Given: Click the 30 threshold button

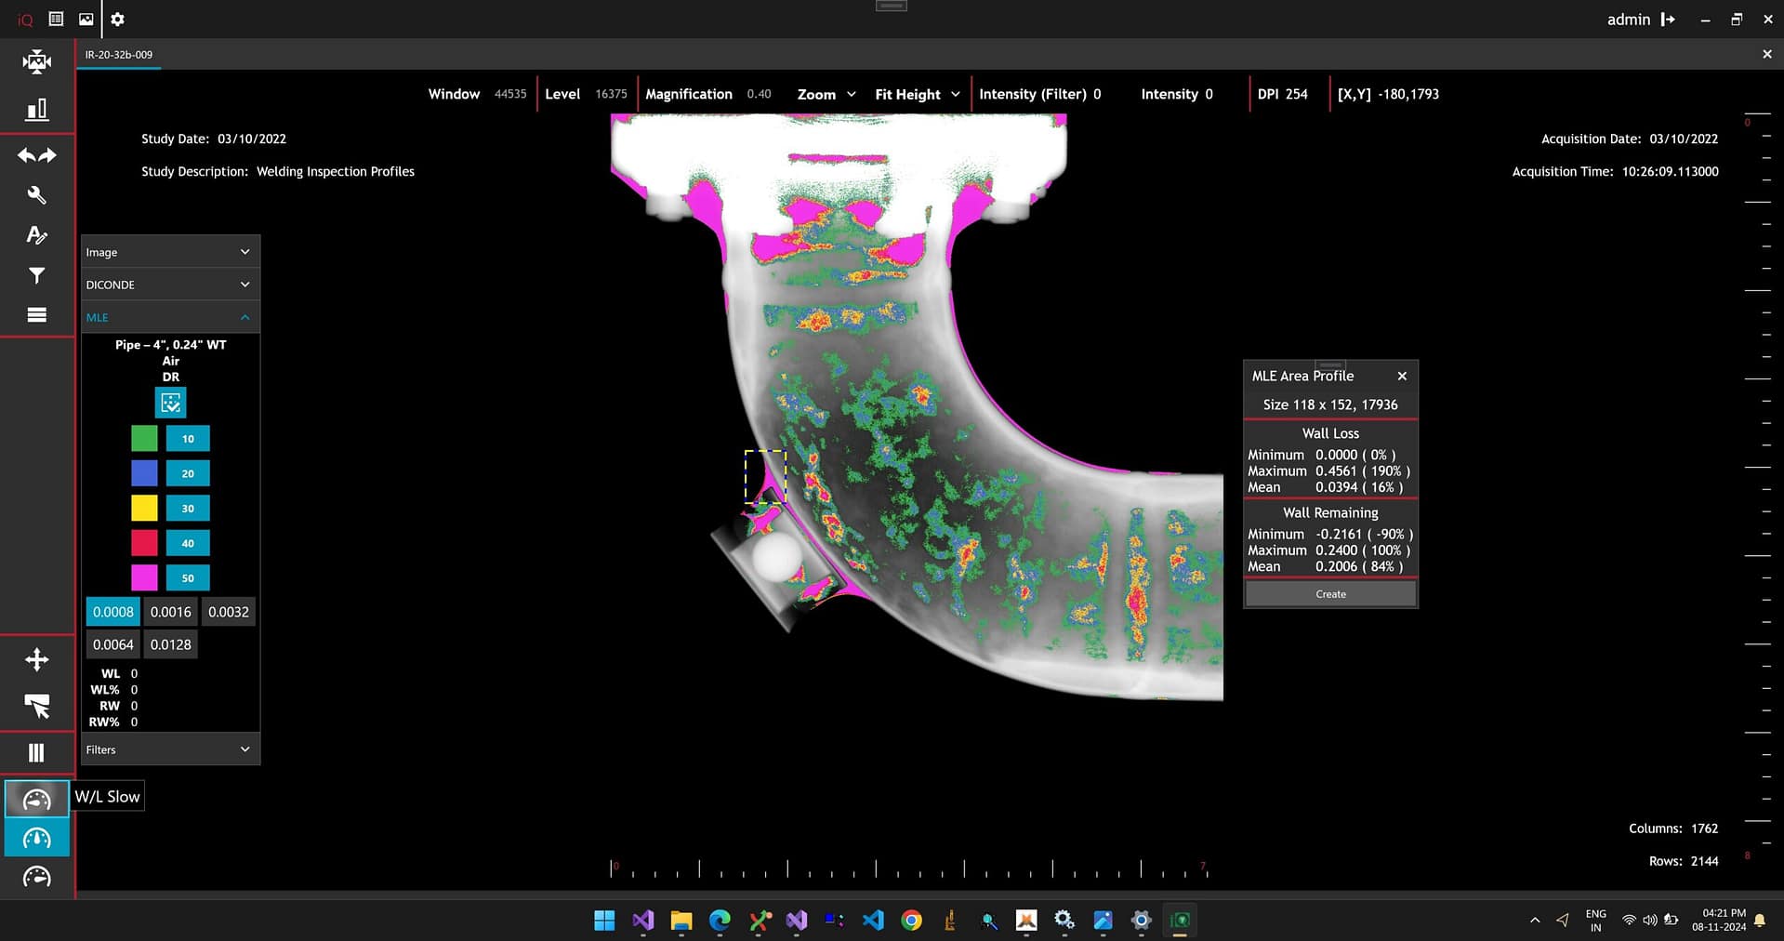Looking at the screenshot, I should [x=188, y=509].
